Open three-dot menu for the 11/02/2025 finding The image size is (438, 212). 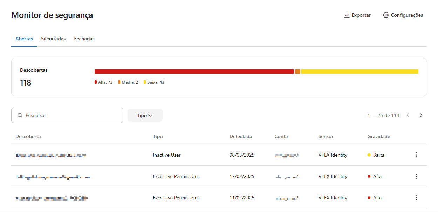(x=416, y=198)
